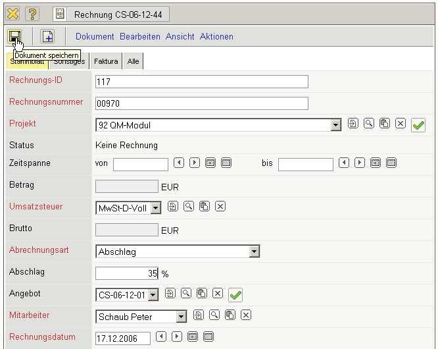Viewport: 438px width, 349px height.
Task: Click the green checkmark beside Projekt
Action: (x=418, y=124)
